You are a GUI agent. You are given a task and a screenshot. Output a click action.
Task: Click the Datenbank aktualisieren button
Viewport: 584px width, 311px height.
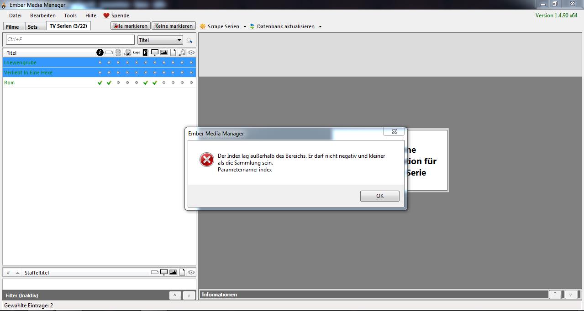(282, 26)
